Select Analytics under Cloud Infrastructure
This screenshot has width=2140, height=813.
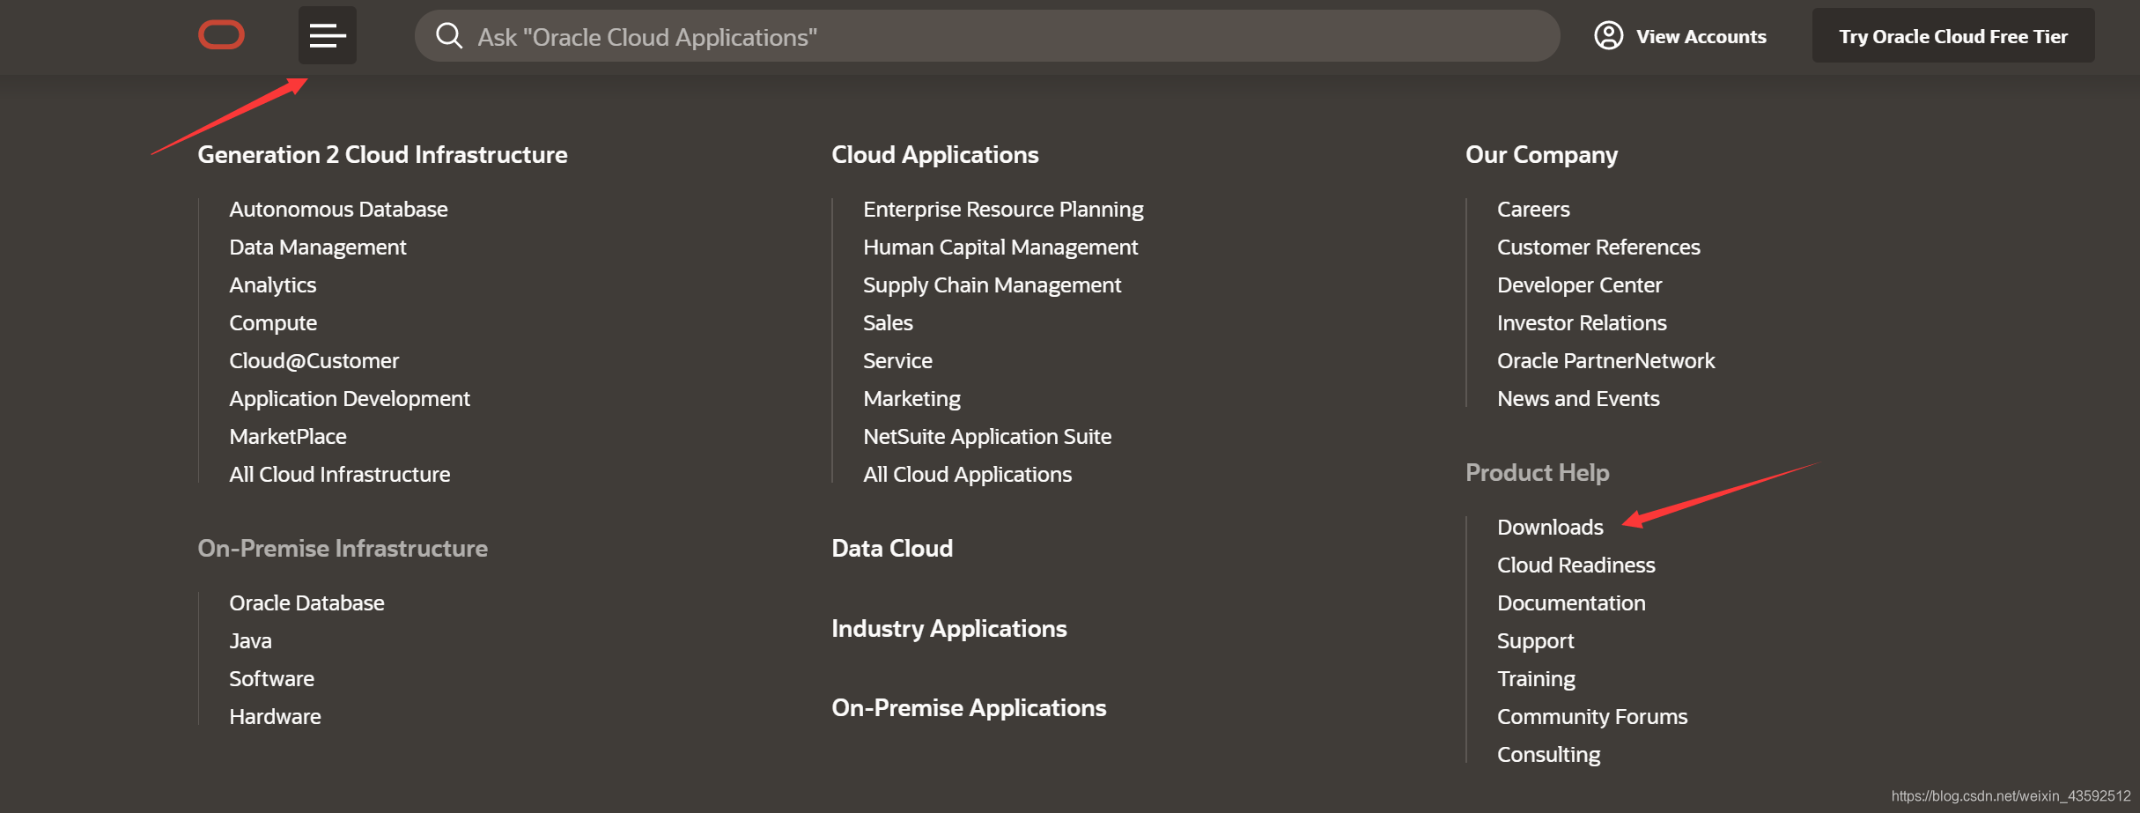tap(272, 285)
